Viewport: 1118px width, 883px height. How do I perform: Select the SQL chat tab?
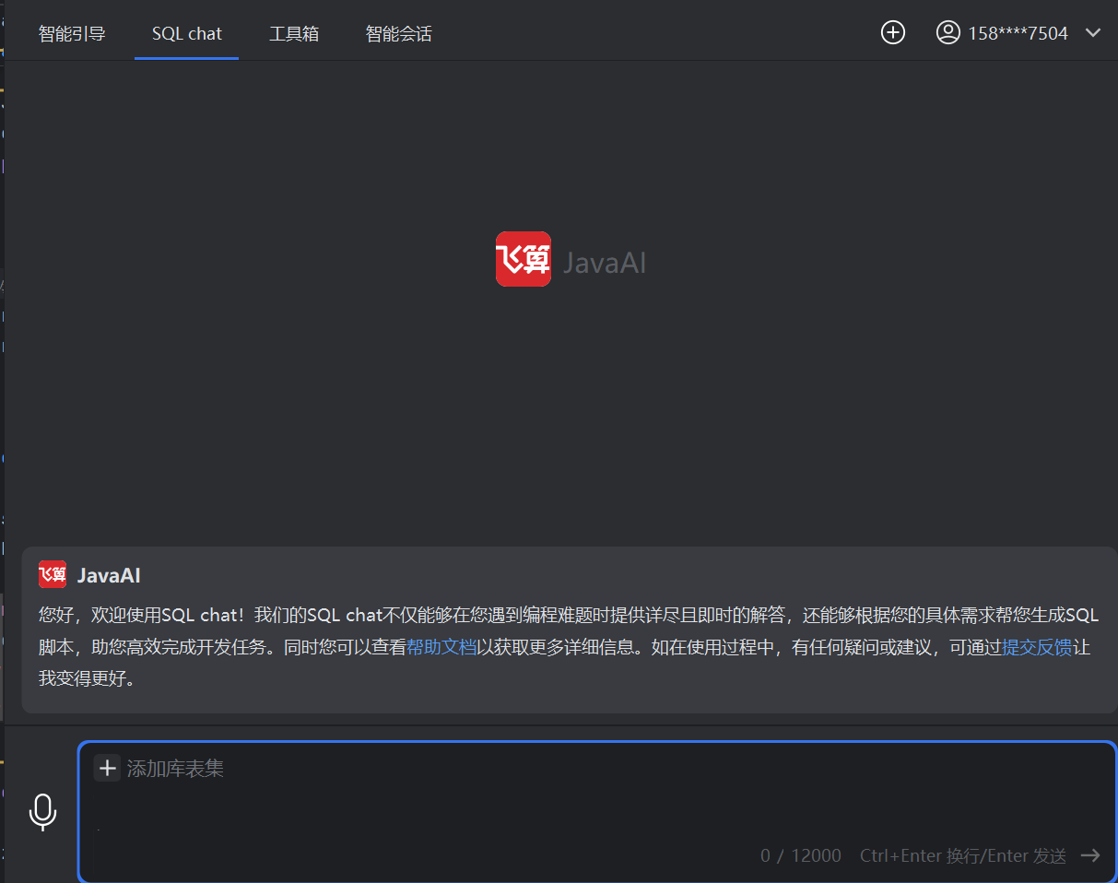[x=187, y=34]
